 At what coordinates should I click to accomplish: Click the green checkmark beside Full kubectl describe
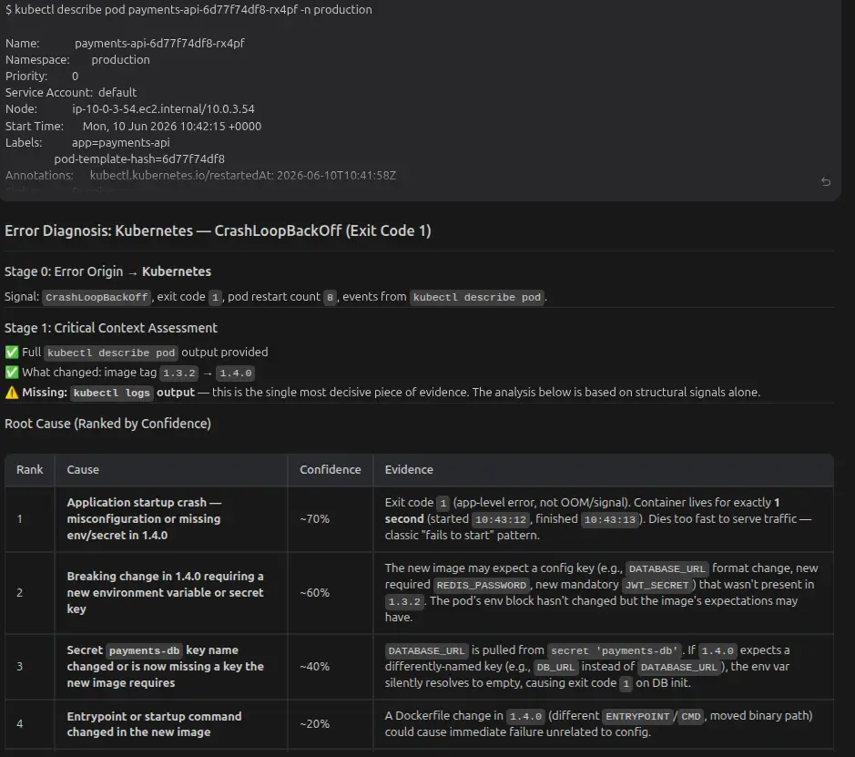click(x=12, y=353)
